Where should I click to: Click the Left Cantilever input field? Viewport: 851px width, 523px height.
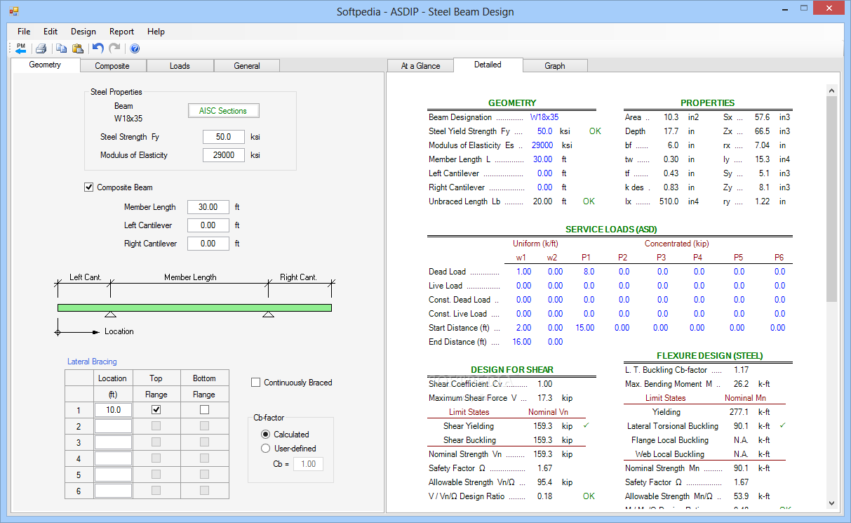[208, 225]
